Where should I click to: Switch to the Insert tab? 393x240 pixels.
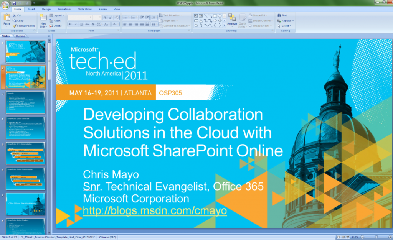[x=31, y=9]
